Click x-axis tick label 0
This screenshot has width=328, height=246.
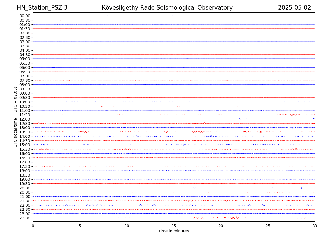click(x=33, y=226)
